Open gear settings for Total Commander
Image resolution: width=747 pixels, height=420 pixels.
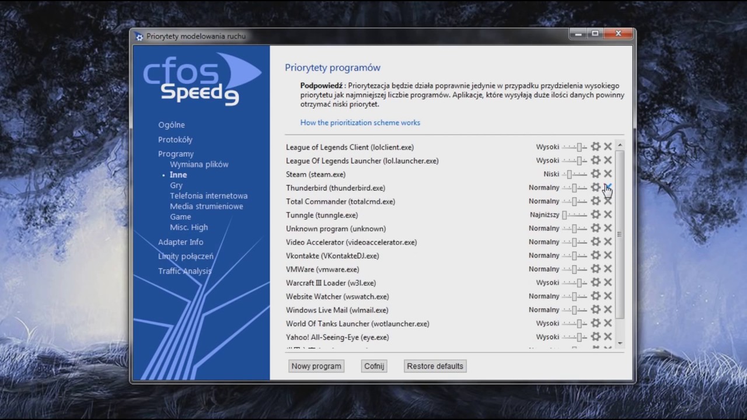(x=596, y=201)
